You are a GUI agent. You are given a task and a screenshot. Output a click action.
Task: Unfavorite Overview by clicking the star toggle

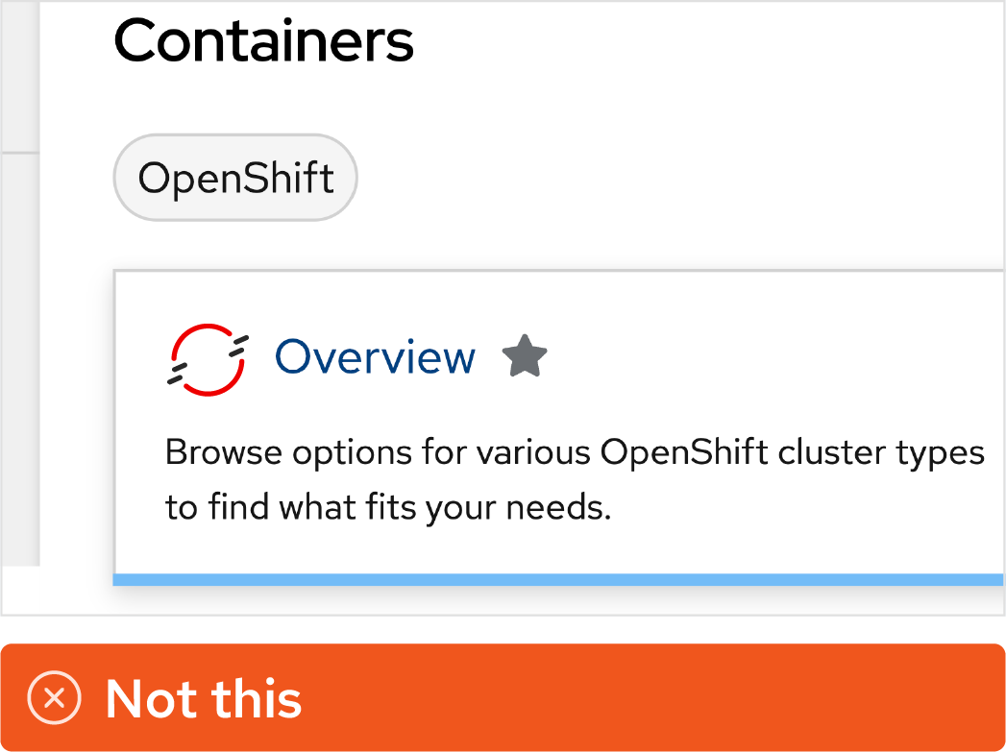click(525, 354)
